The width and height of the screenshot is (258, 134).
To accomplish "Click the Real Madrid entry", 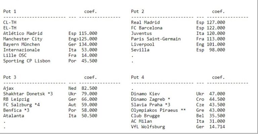I will [145, 22].
